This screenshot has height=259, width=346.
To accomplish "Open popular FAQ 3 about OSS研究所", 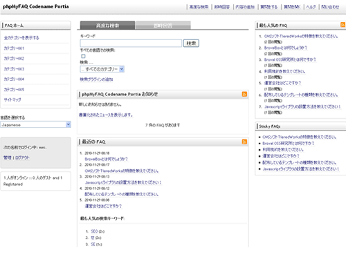I will (x=290, y=59).
